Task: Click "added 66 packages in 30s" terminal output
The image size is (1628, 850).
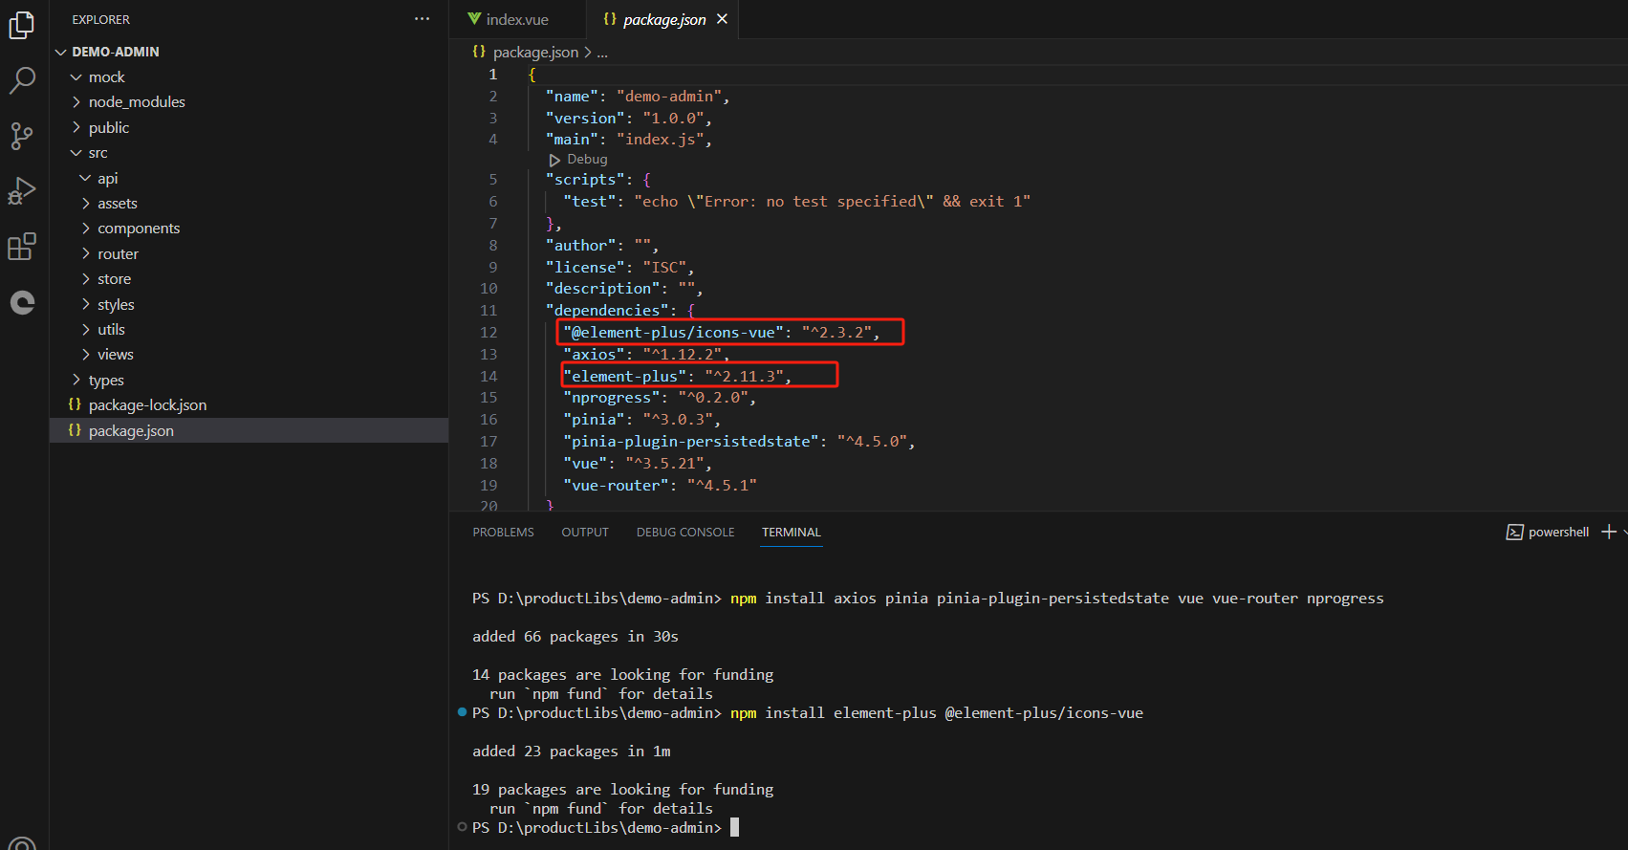Action: pos(575,636)
